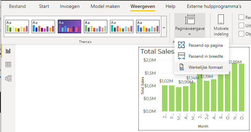Switch to the Invoegen tab
251x132 pixels.
click(x=70, y=7)
